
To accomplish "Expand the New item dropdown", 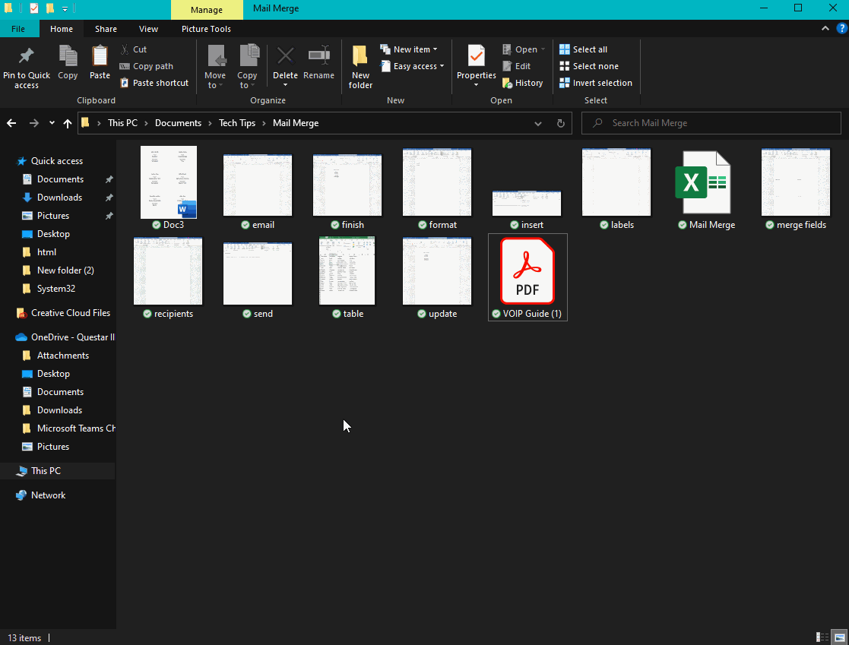I will [x=410, y=49].
